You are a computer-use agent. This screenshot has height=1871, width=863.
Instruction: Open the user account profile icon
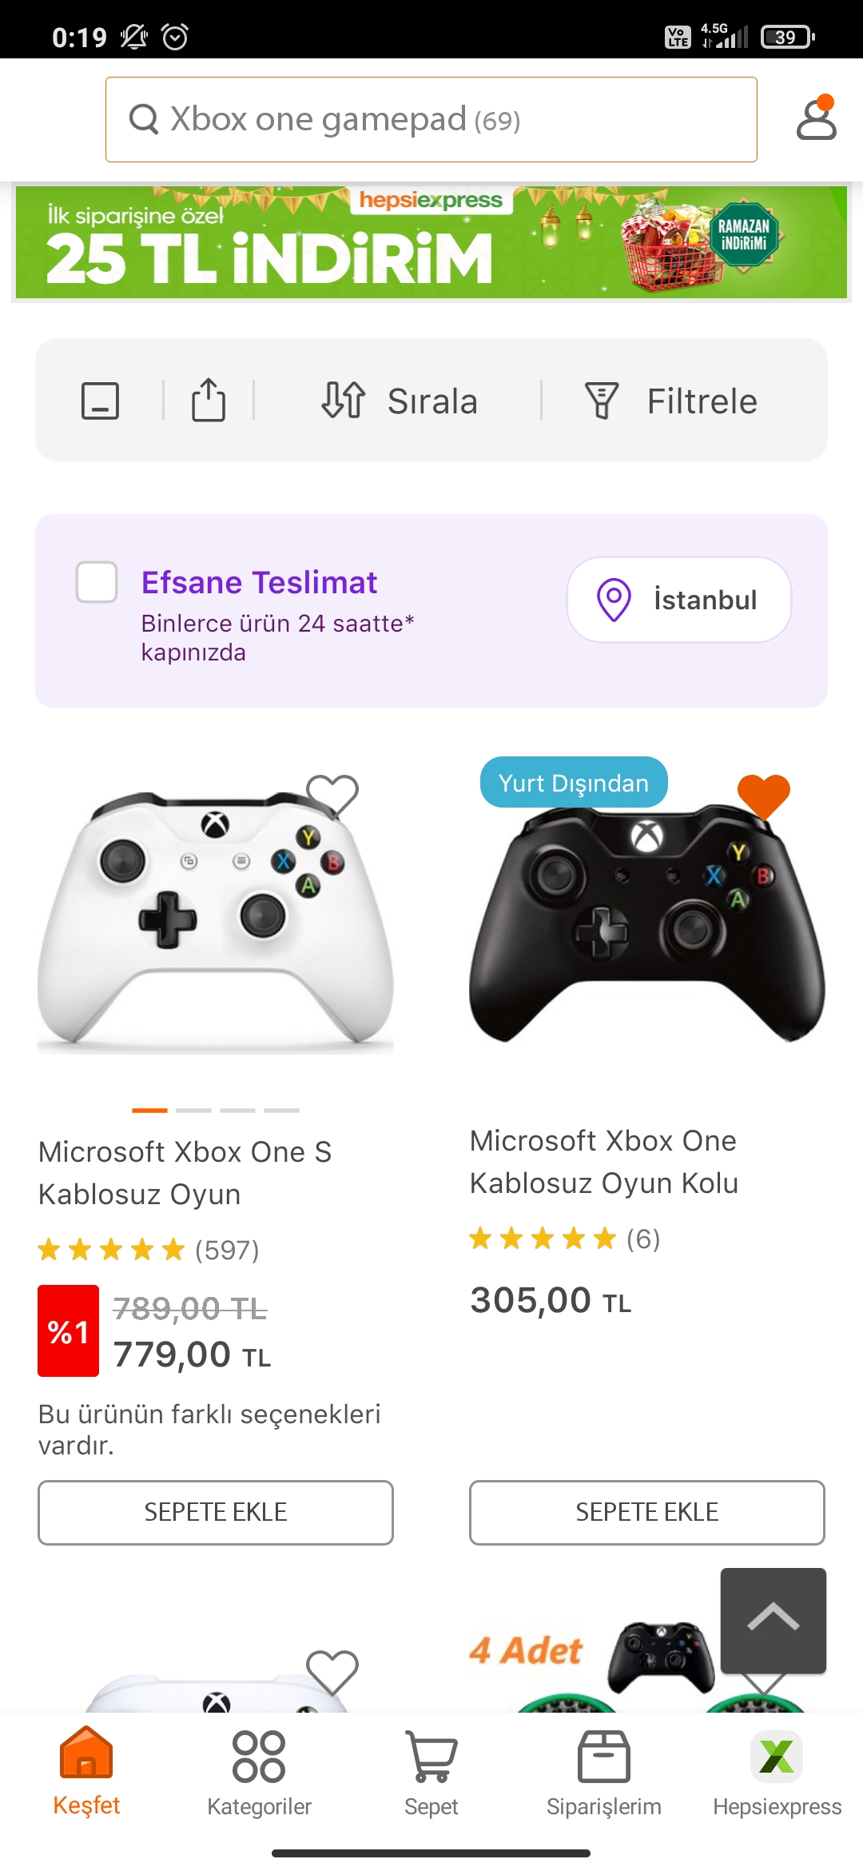point(816,119)
